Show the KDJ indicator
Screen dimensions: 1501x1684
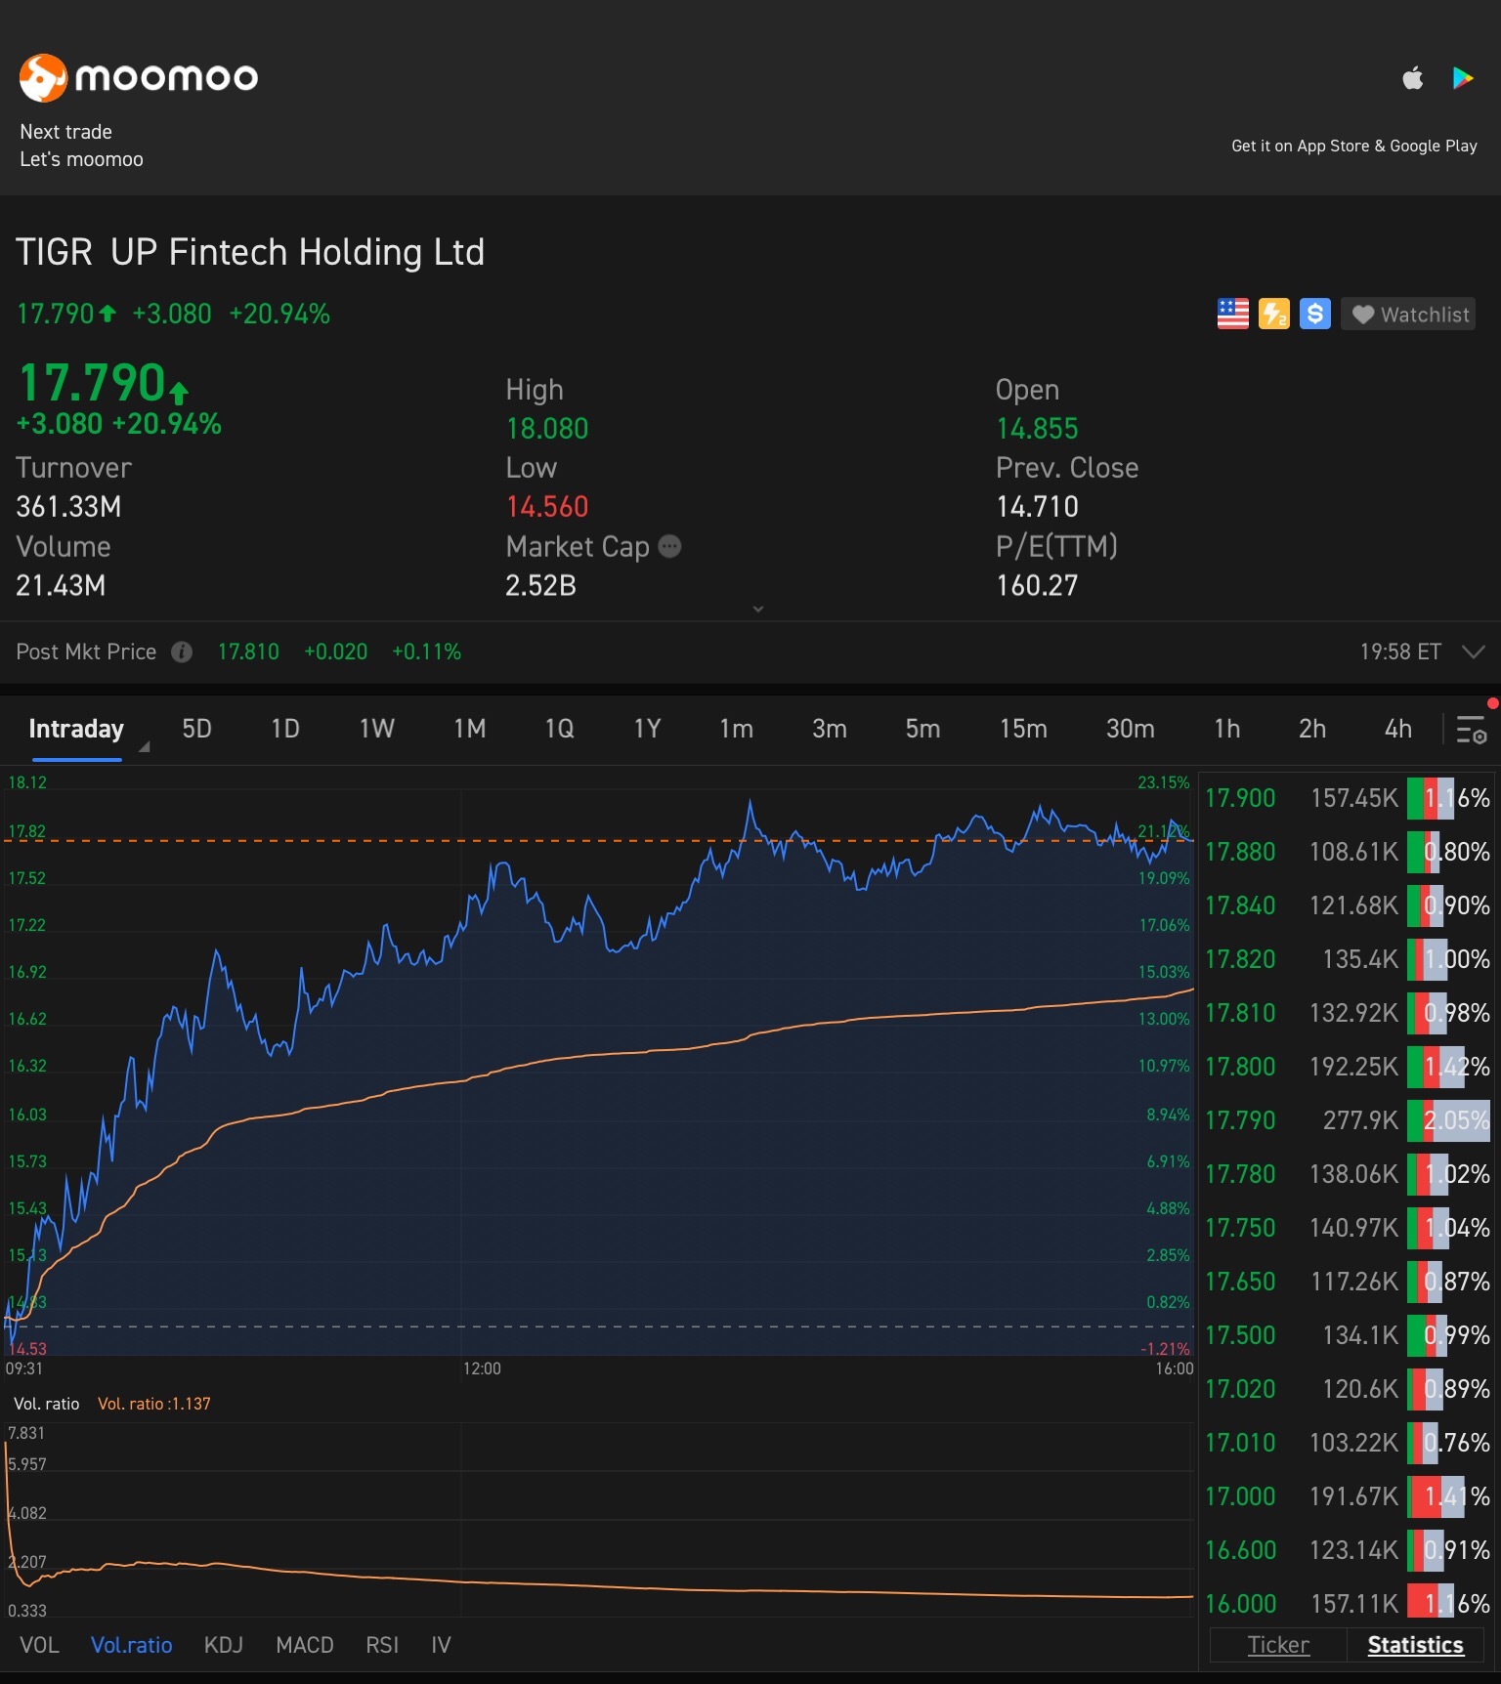pos(223,1645)
